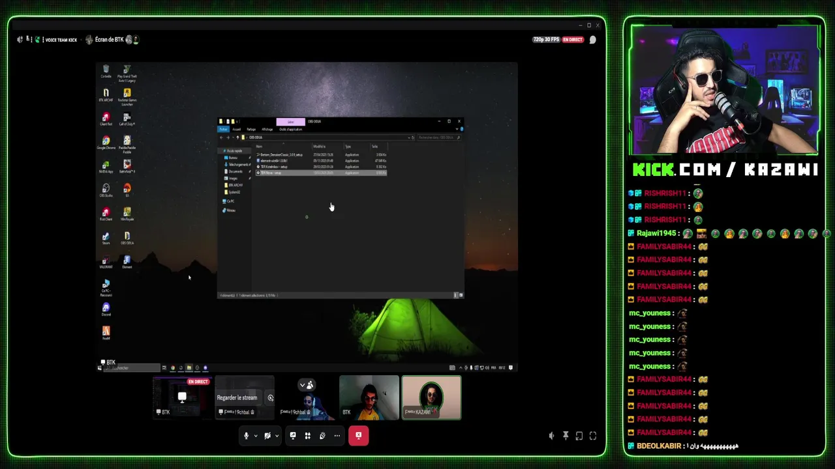Select TDR Kotelnikov setup file
The height and width of the screenshot is (469, 835).
(x=321, y=167)
